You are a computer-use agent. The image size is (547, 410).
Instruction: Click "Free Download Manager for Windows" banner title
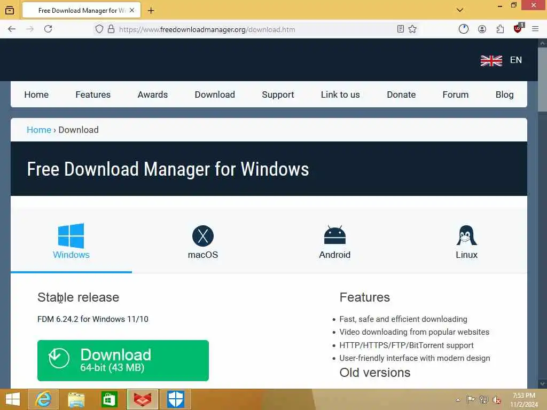coord(168,169)
